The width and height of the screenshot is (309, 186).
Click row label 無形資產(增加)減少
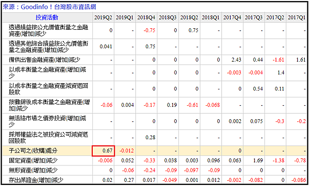33,170
